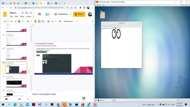Click the Explore button near speaker notes
190x107 pixels.
click(84, 98)
